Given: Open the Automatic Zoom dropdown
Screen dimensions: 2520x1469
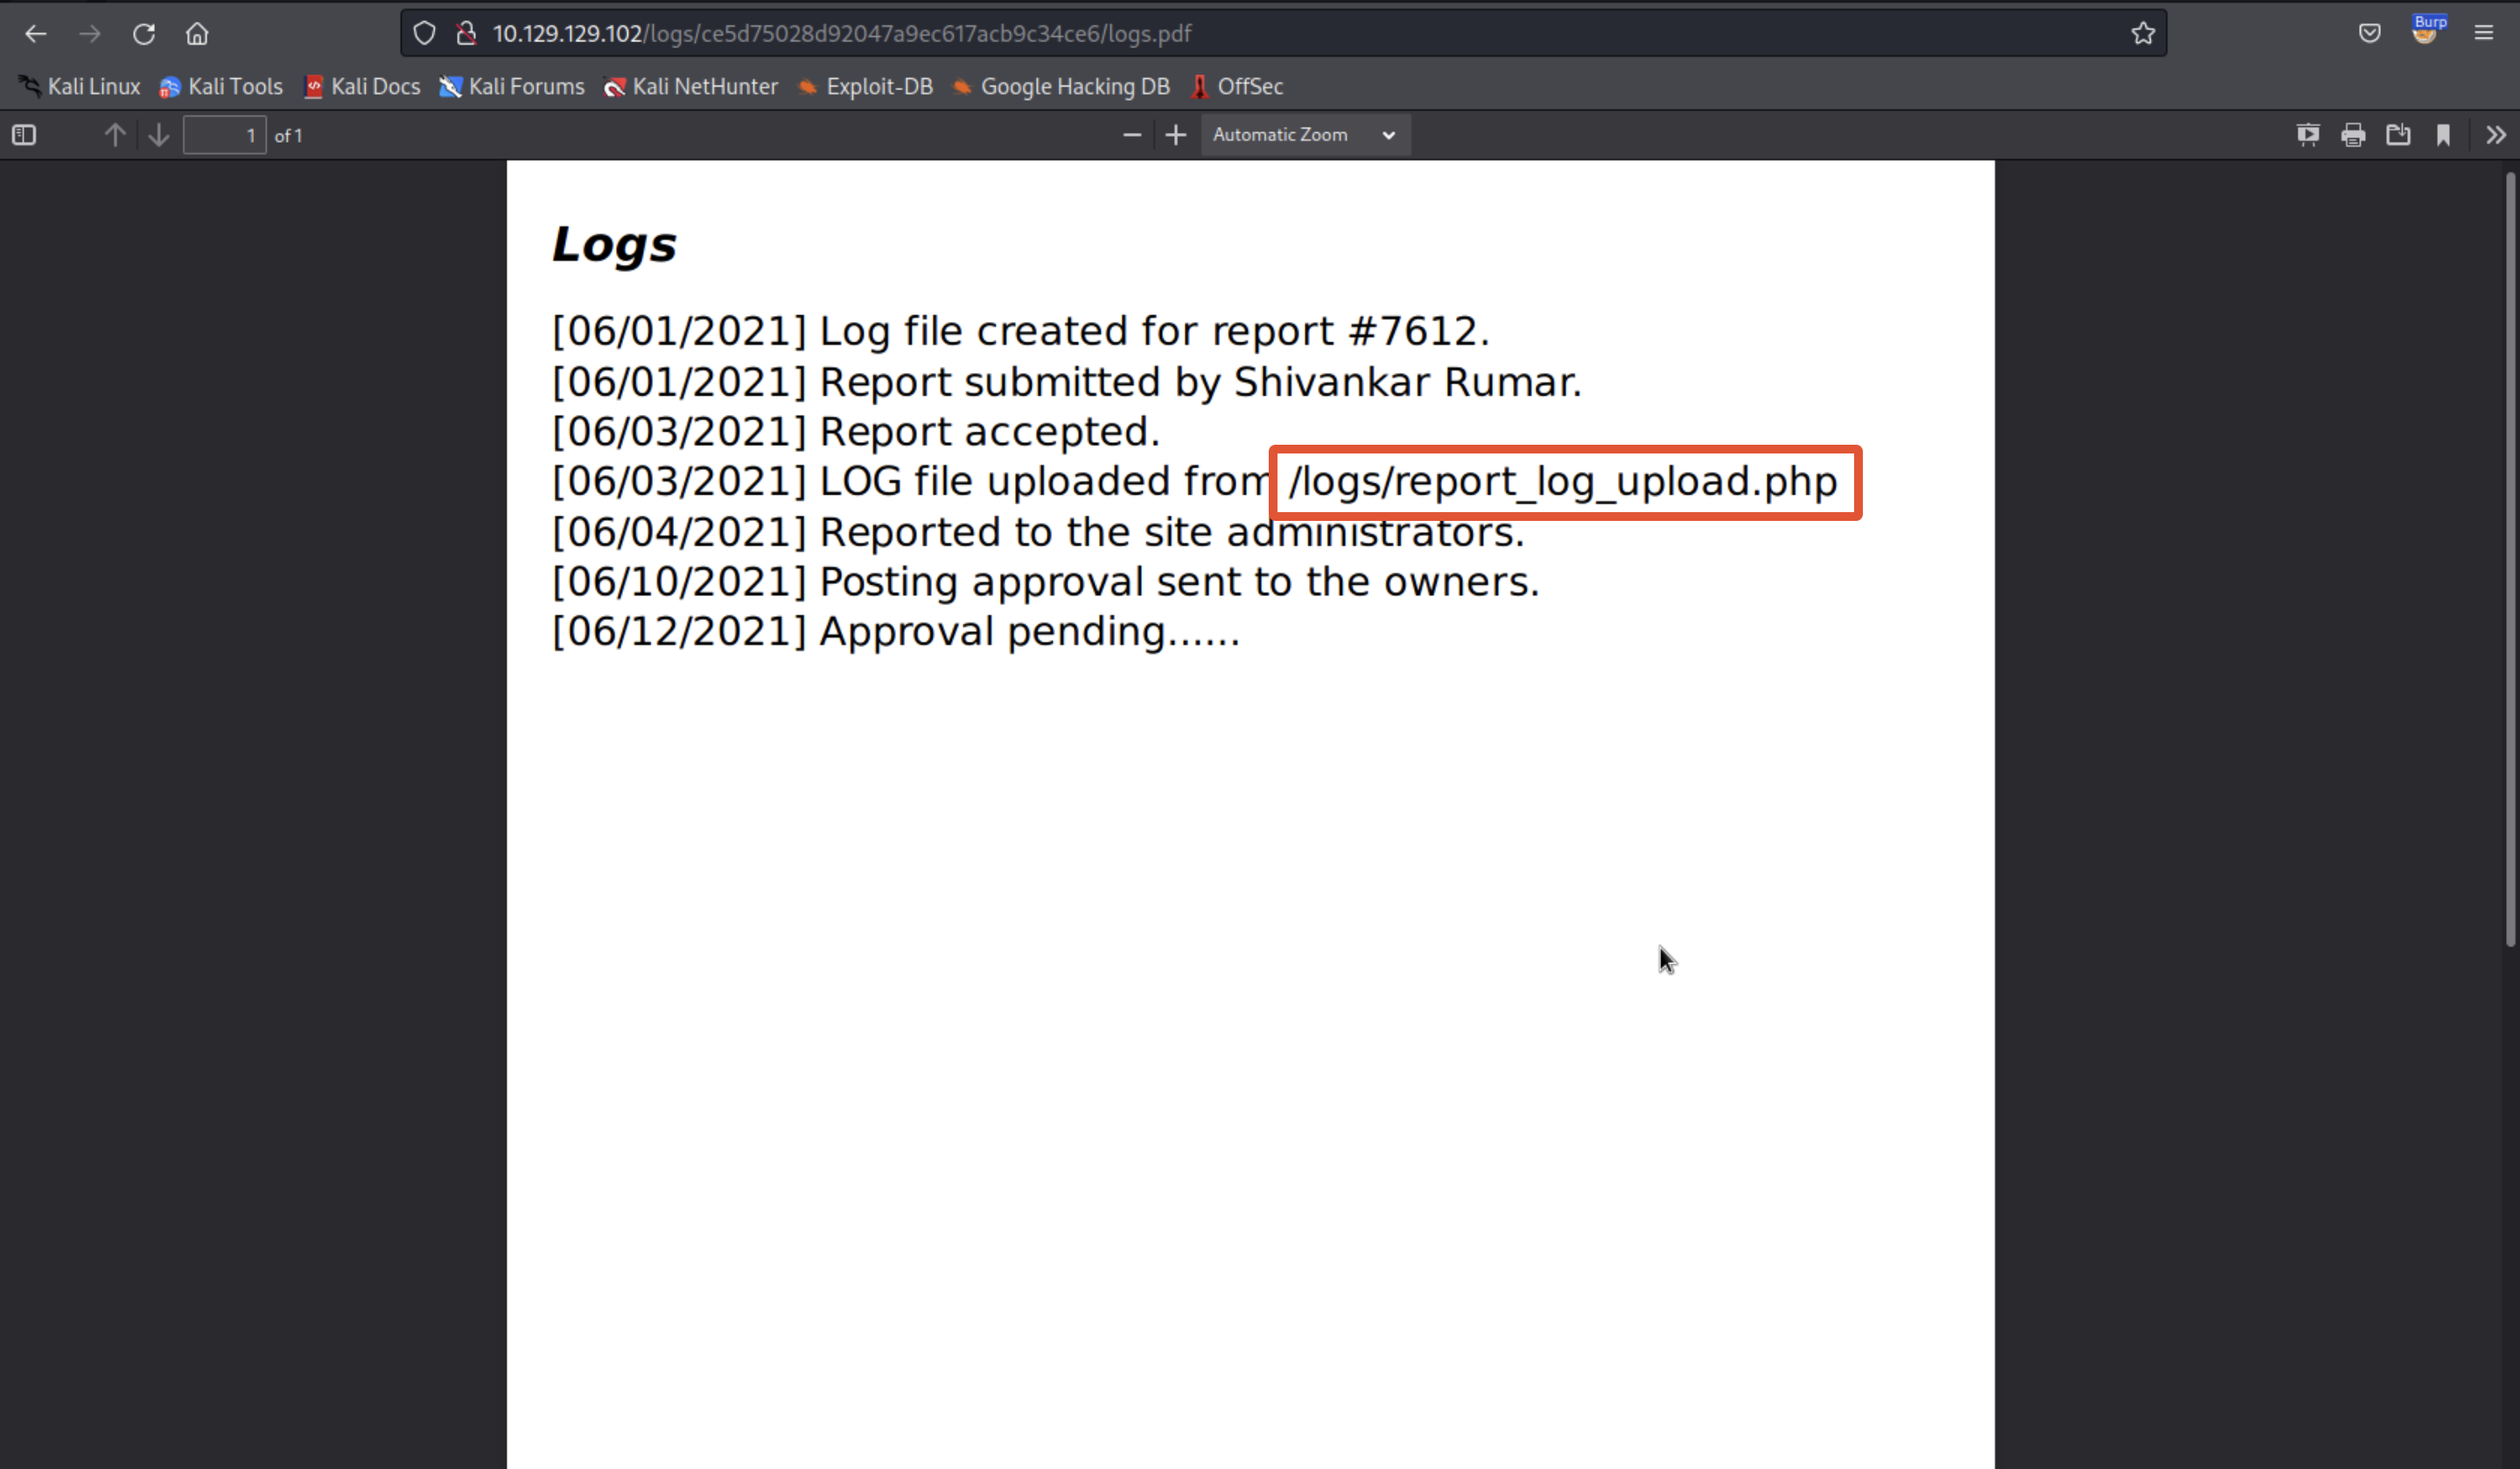Looking at the screenshot, I should [x=1305, y=135].
